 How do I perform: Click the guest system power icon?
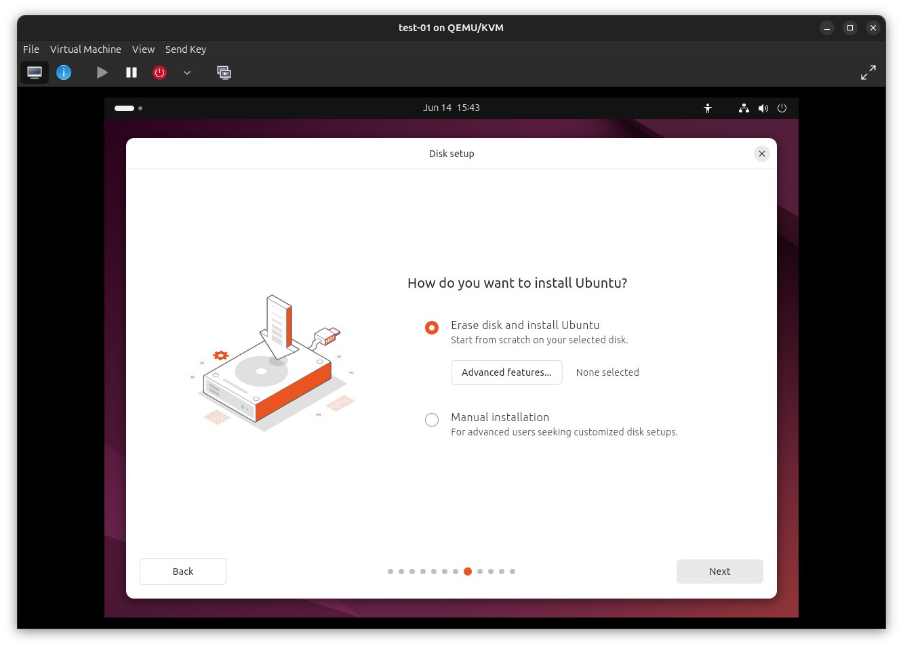782,108
